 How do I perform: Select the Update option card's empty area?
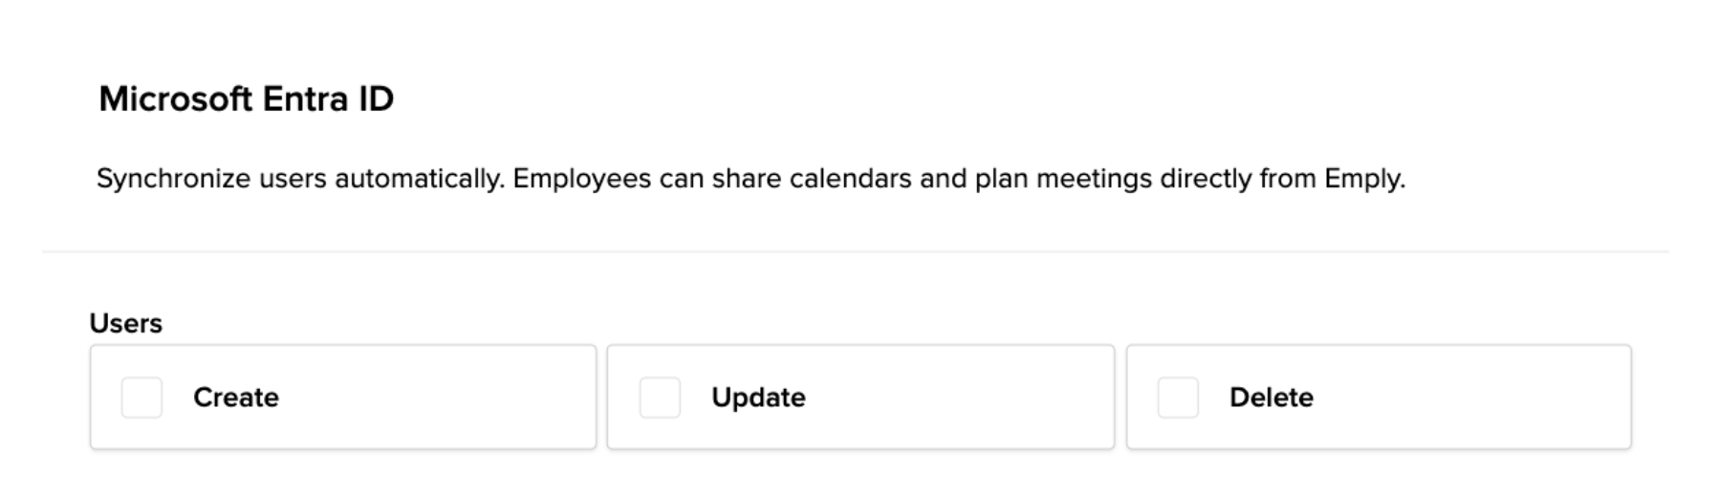956,398
